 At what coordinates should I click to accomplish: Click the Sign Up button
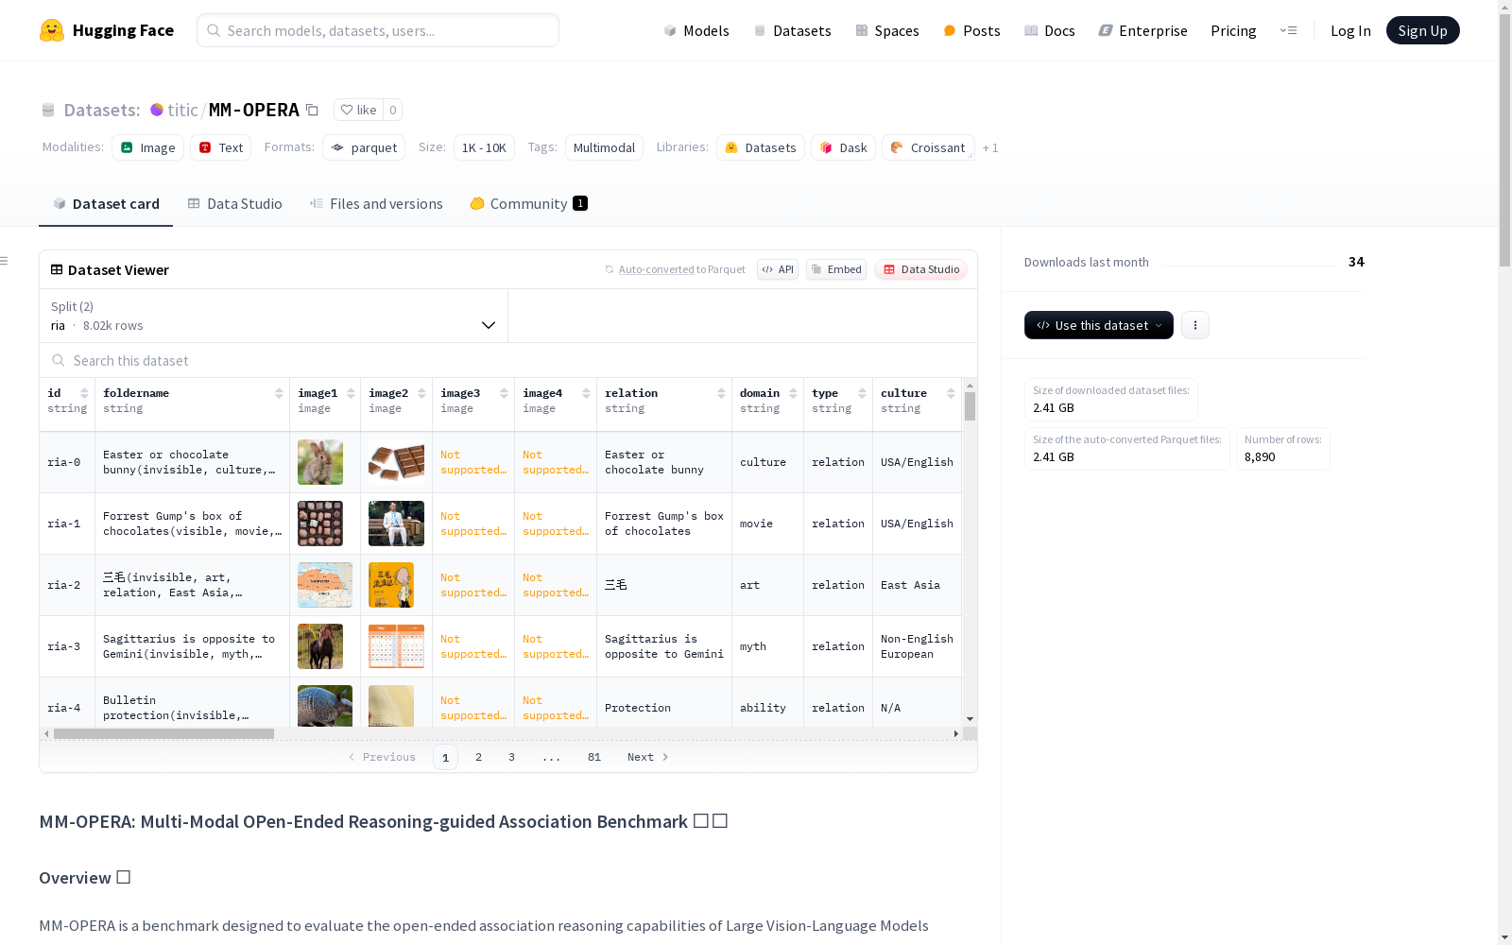(1422, 30)
